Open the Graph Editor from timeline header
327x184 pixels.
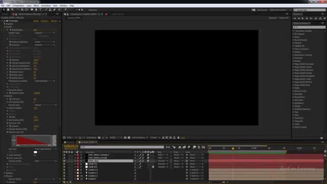203,147
